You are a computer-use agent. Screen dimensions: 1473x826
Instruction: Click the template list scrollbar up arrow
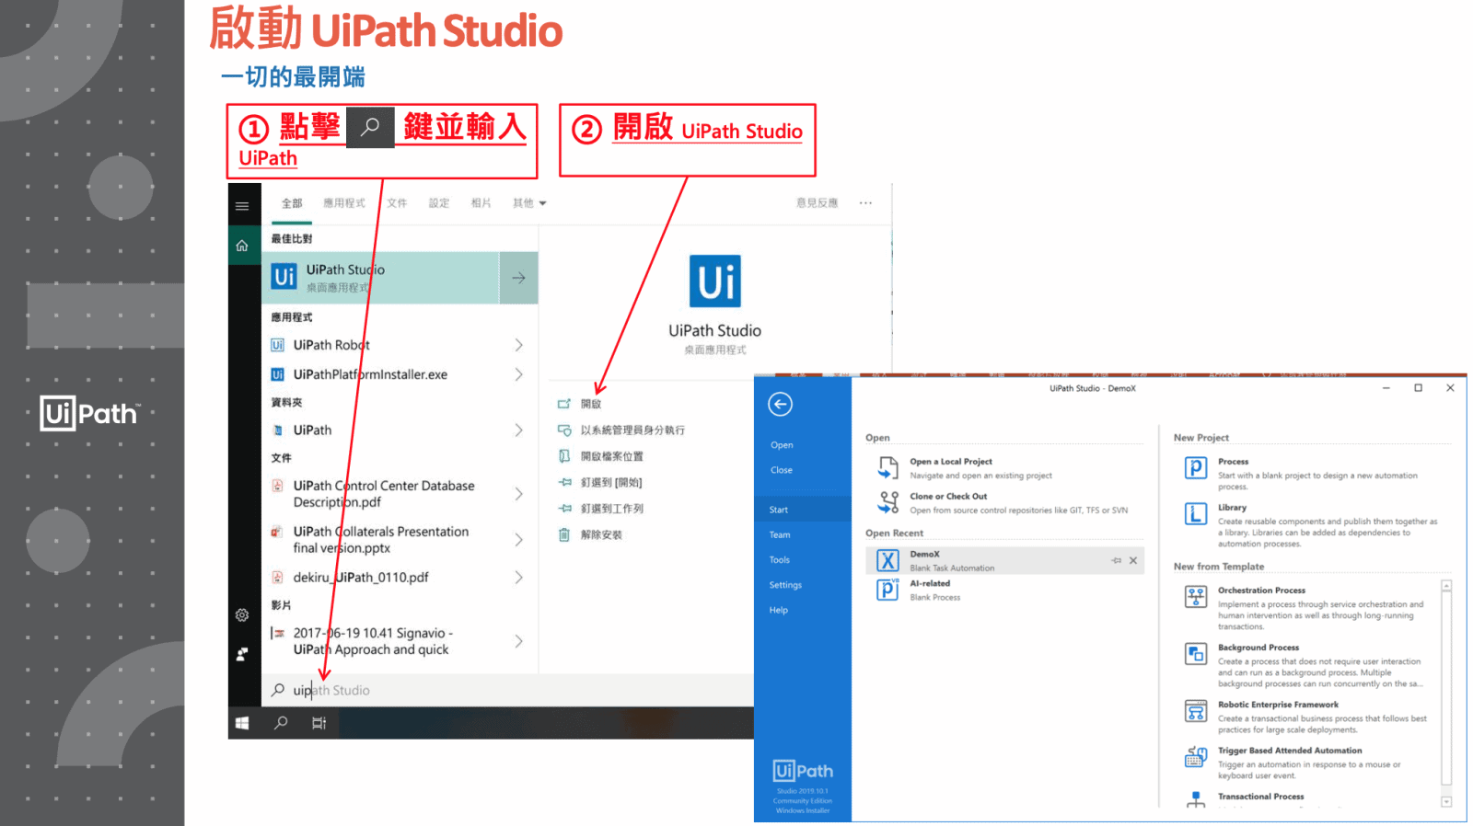[1447, 586]
